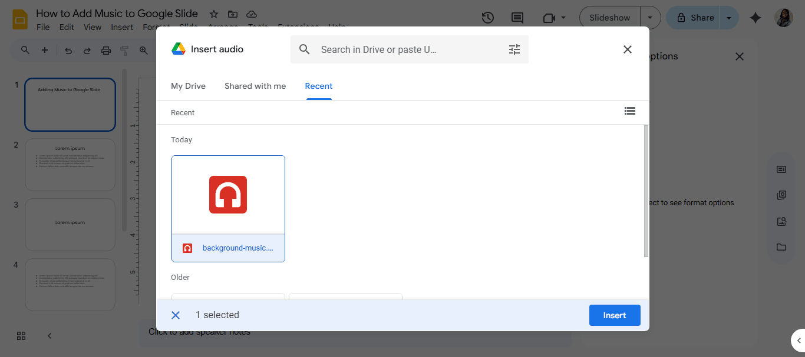Click the Google Drive logo
Image resolution: width=805 pixels, height=357 pixels.
[x=179, y=49]
